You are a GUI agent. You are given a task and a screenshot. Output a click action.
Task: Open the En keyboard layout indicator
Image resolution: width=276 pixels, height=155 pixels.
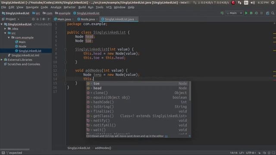coord(246,3)
